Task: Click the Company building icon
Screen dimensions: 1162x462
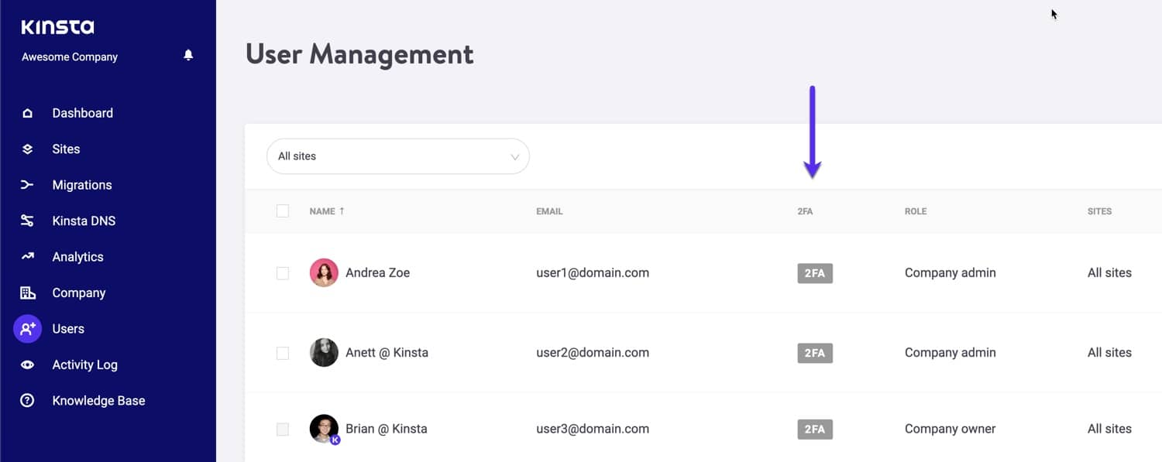Action: click(28, 293)
